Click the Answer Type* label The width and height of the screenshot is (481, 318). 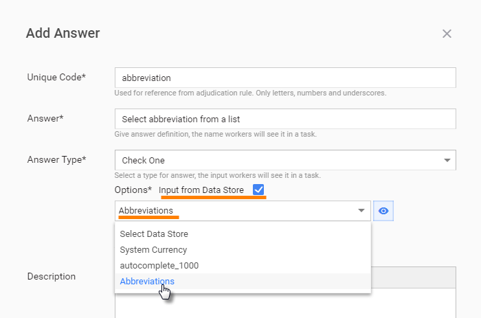tap(57, 160)
